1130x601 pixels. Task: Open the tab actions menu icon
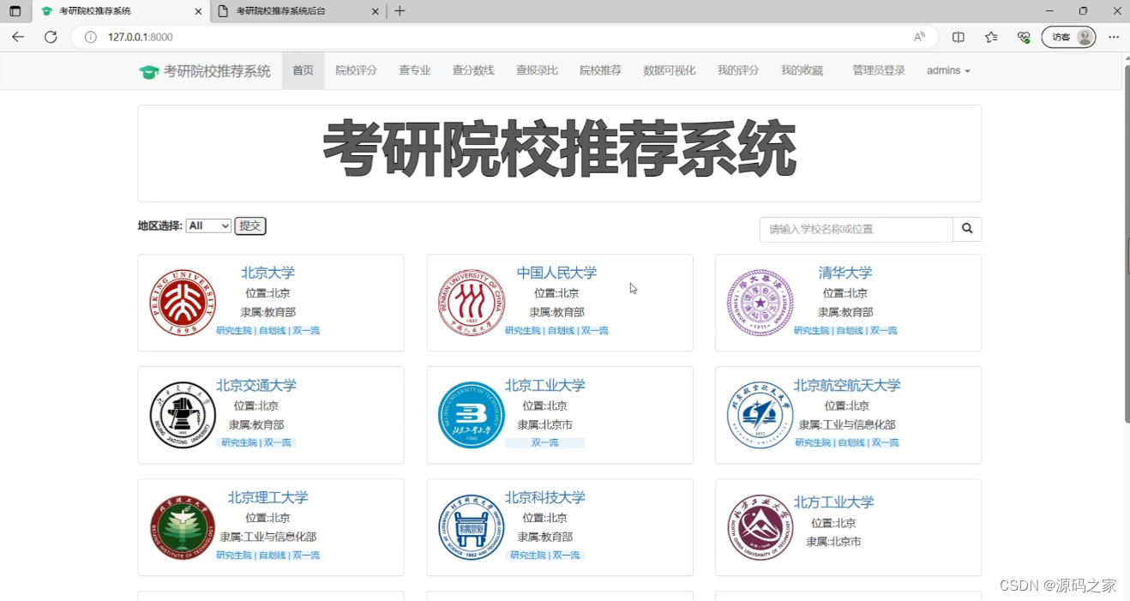pos(15,11)
